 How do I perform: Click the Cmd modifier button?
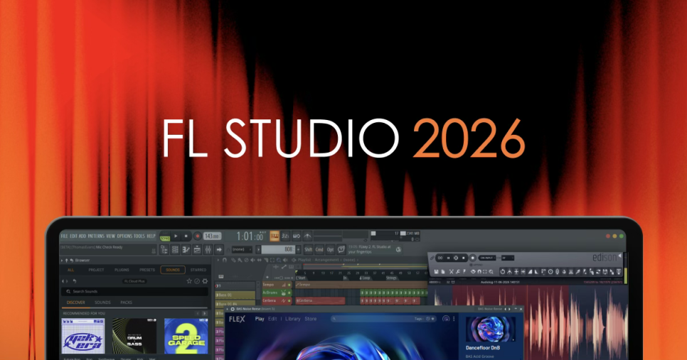coord(319,249)
